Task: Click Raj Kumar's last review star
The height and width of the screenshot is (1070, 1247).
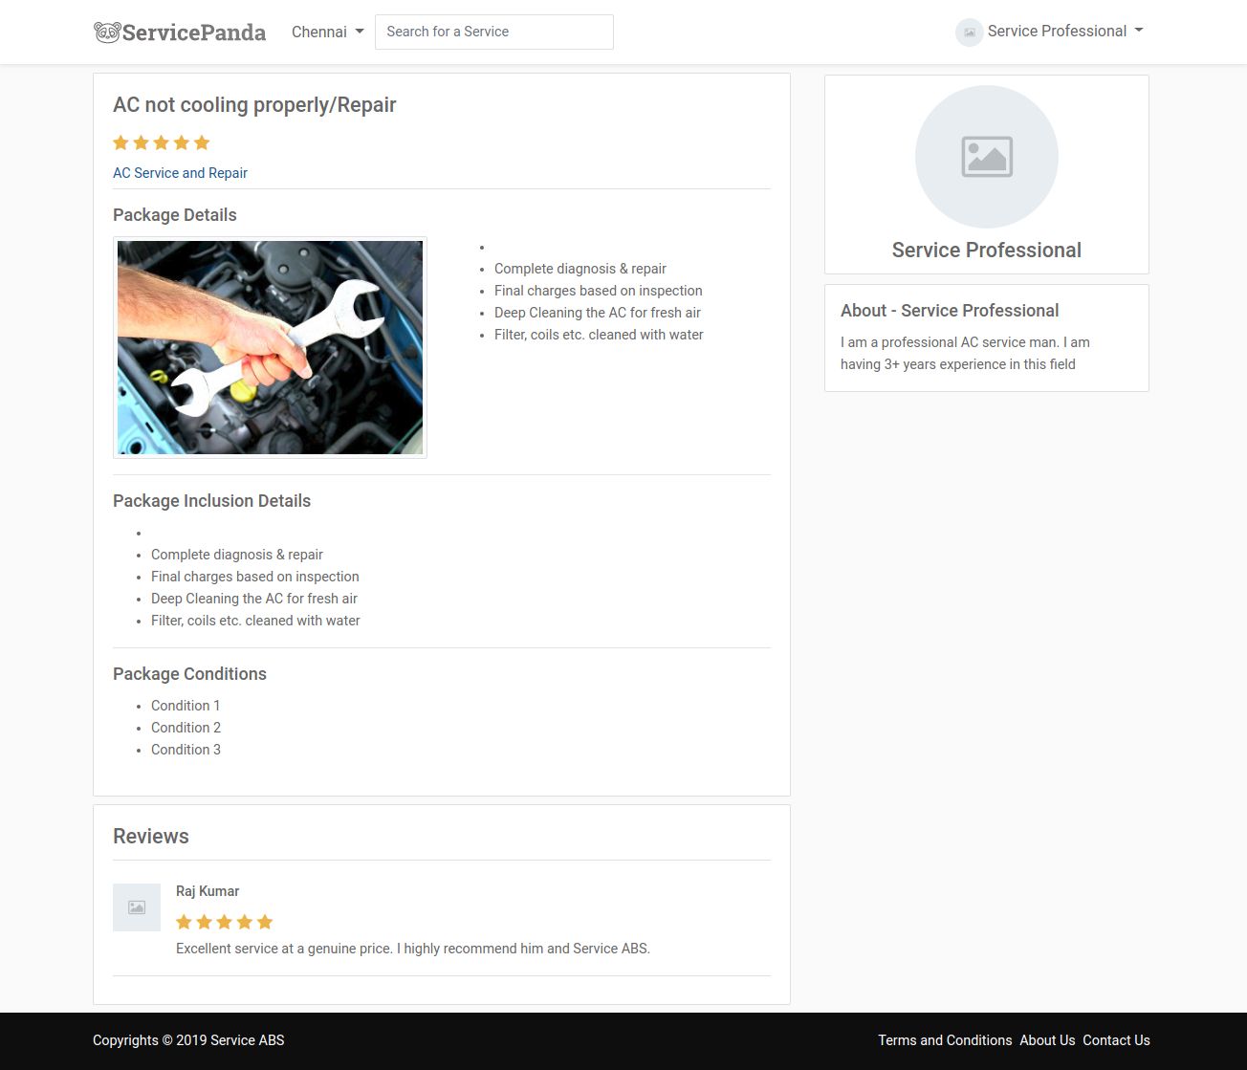Action: 265,922
